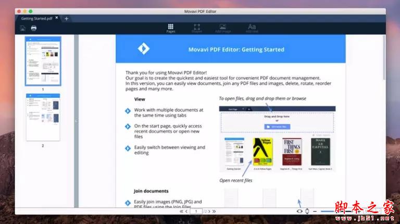Click the save document icon
The height and width of the screenshot is (224, 400).
(23, 28)
